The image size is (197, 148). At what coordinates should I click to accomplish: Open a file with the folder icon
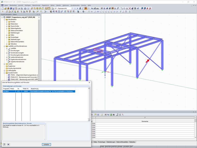point(5,8)
